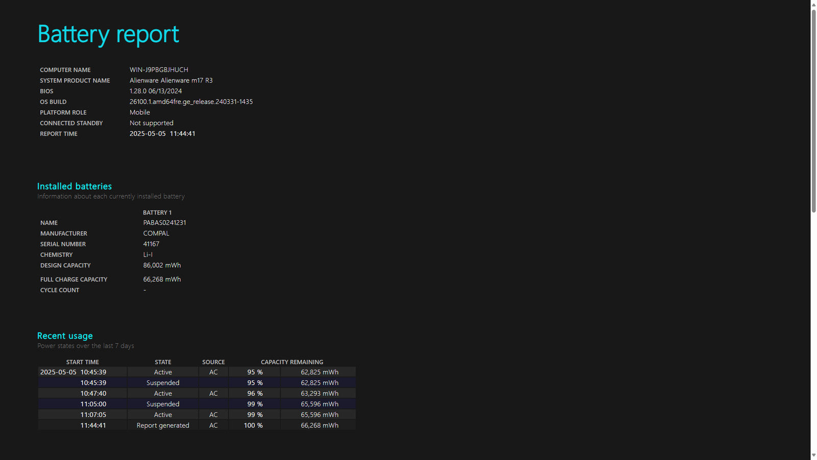Image resolution: width=817 pixels, height=460 pixels.
Task: Click the Battery report title
Action: coord(108,34)
